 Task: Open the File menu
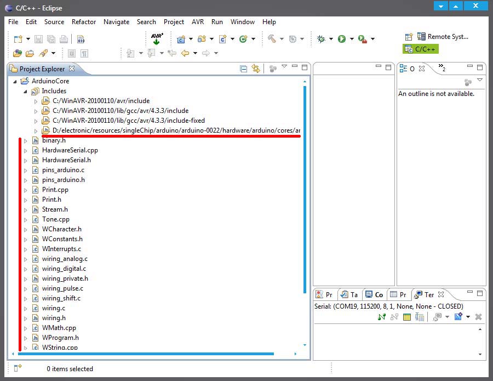(13, 22)
